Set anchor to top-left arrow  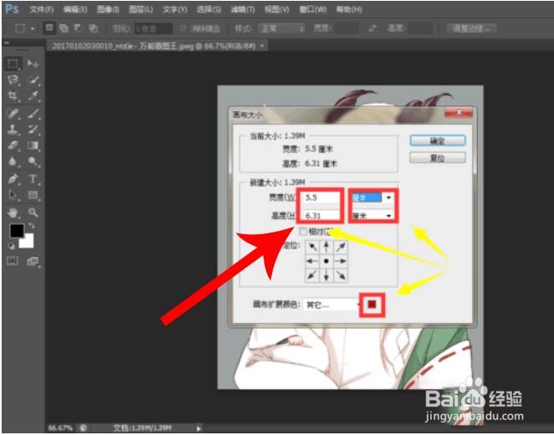click(312, 247)
